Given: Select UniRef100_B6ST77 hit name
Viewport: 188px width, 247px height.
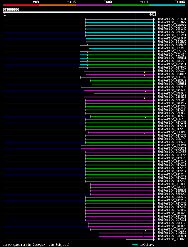Looking at the screenshot, I should coord(172,51).
